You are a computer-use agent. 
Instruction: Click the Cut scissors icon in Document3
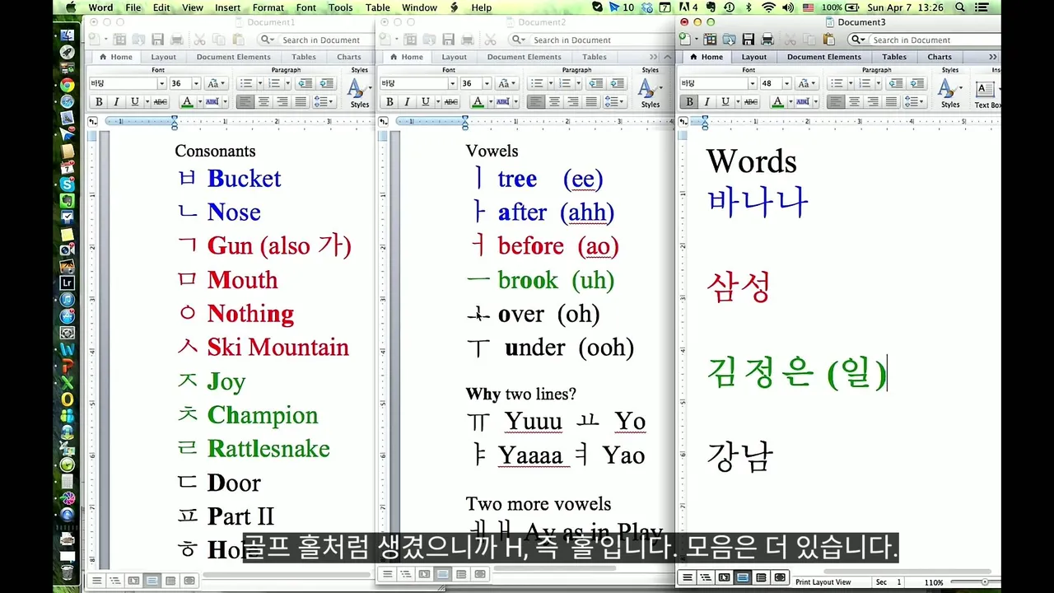click(790, 39)
